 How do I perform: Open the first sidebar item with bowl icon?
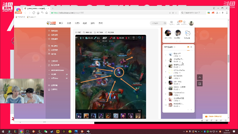[53, 31]
